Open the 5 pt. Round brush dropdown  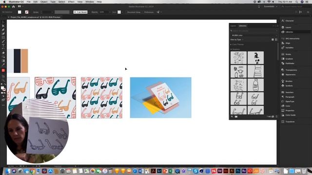pyautogui.click(x=89, y=12)
